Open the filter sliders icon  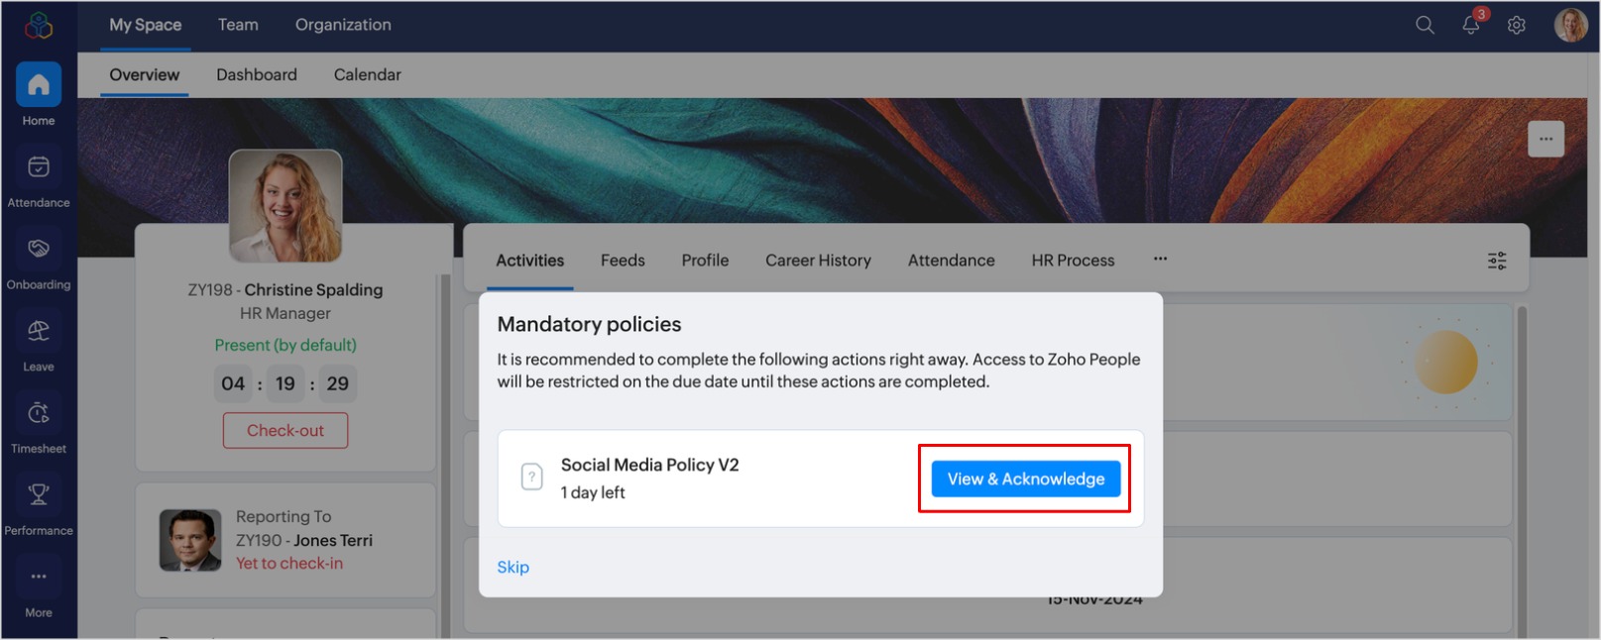(1497, 261)
